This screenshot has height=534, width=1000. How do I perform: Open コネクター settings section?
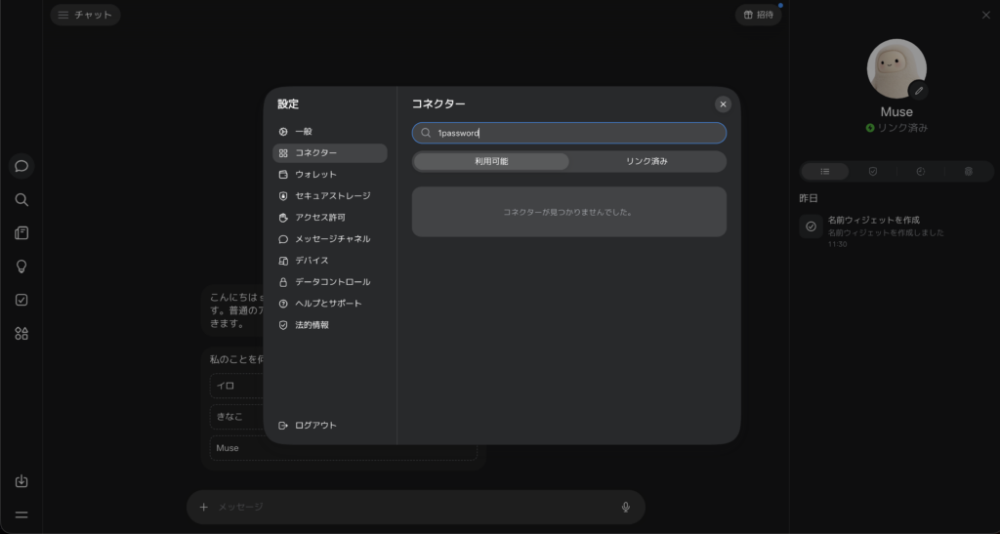click(330, 153)
